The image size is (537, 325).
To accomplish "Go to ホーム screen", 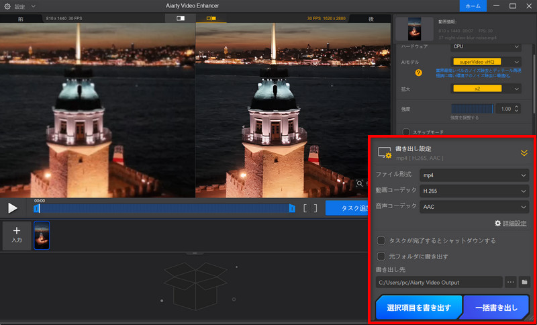I will pos(473,6).
